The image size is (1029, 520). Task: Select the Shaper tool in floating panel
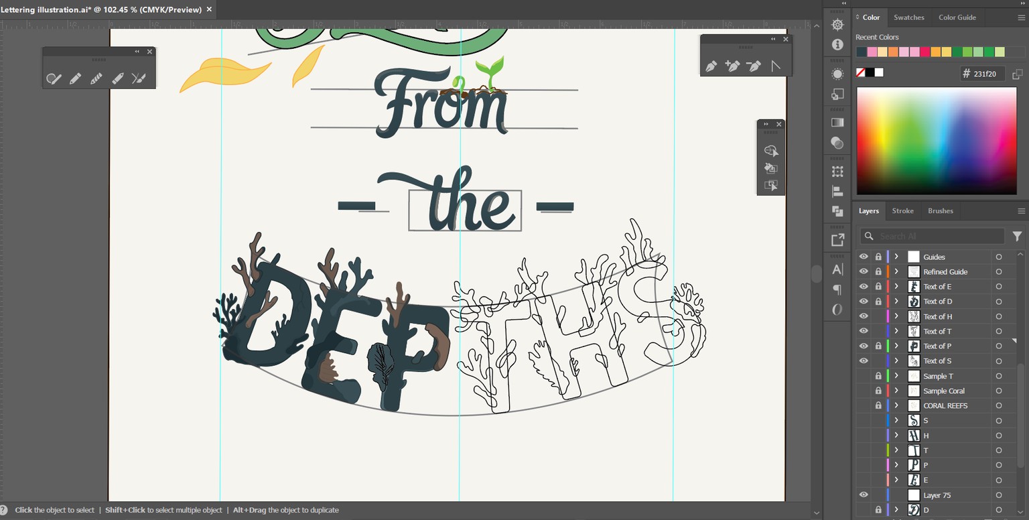pyautogui.click(x=54, y=78)
